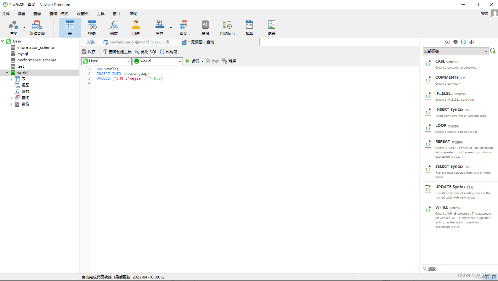Screen dimensions: 498x281
Task: Open the 编辑 (Edit) menu
Action: click(21, 14)
